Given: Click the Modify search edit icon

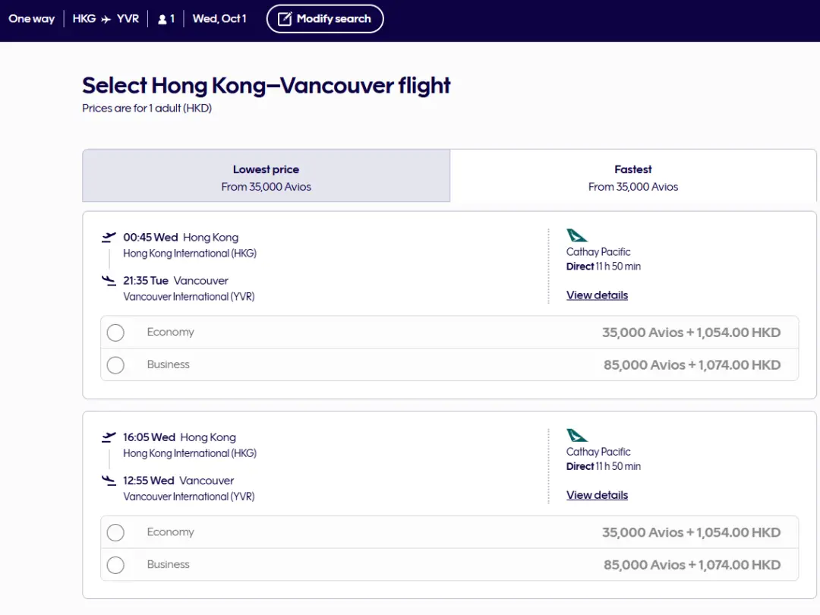Looking at the screenshot, I should [285, 19].
